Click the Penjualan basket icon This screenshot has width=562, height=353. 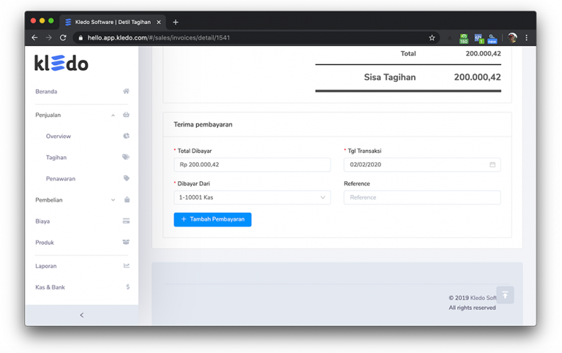coord(126,115)
